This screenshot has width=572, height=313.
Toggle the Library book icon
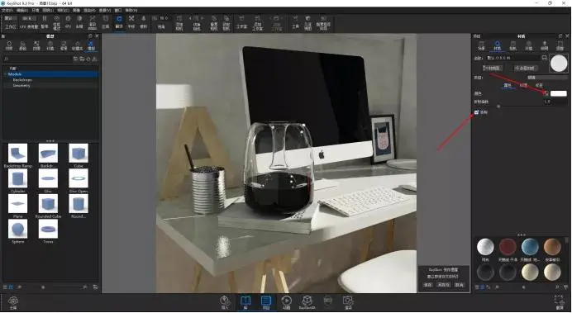245,301
